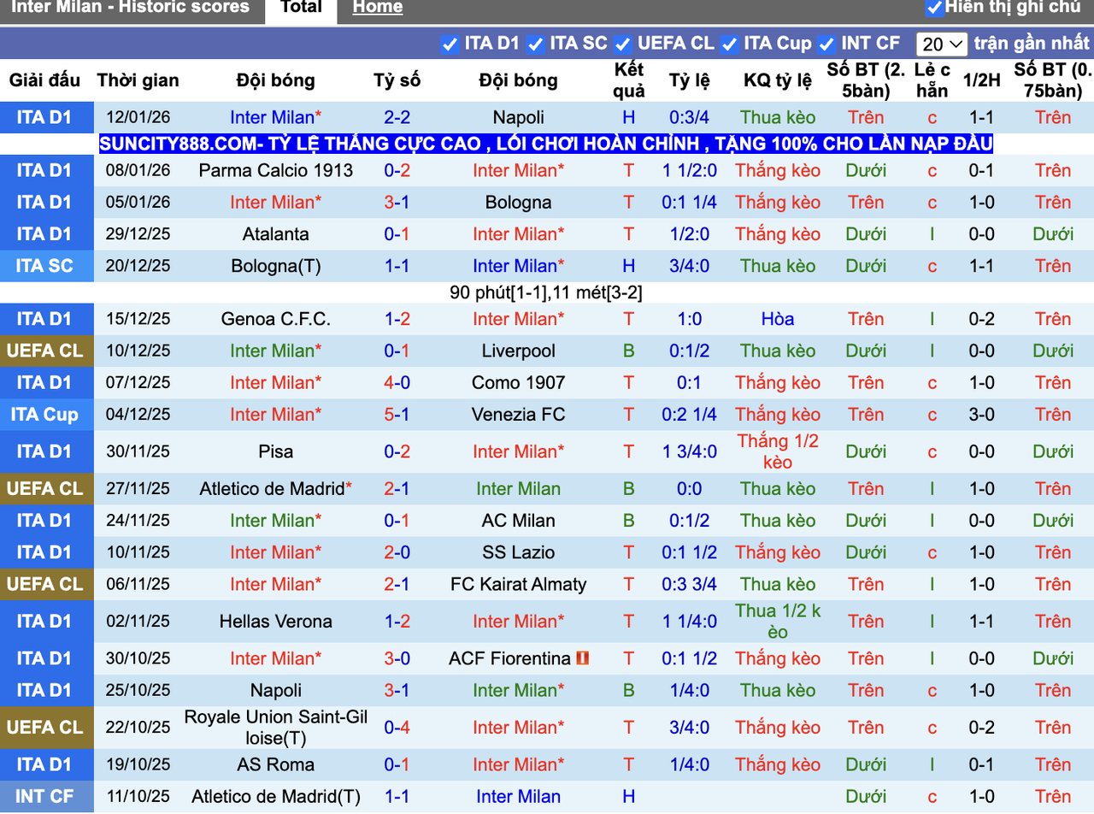Click the red card icon beside ACF Fiorentina
1094x814 pixels.
583,658
